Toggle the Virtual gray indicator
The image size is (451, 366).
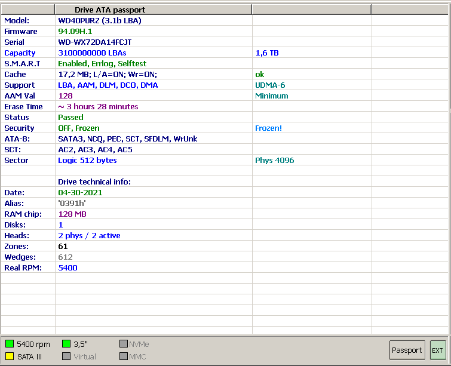click(66, 356)
